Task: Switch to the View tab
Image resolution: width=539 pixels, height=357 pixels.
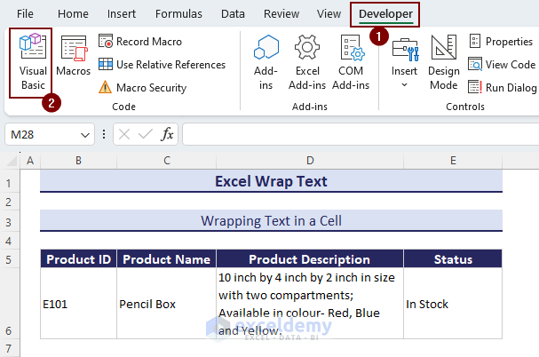Action: click(x=329, y=13)
